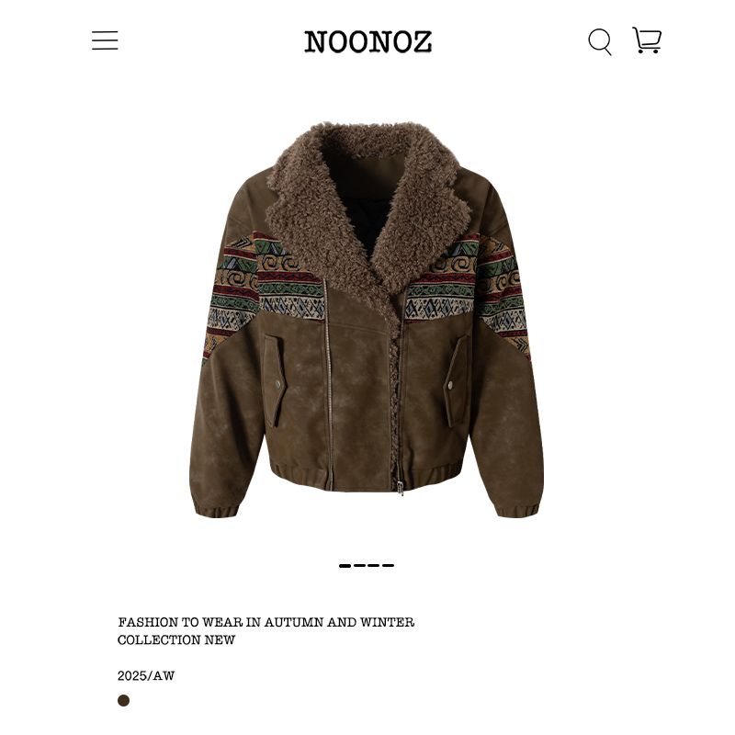Go to the NOONOZ home logo

[368, 41]
